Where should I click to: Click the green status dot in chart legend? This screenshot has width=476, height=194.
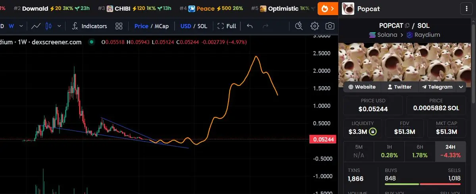click(91, 42)
